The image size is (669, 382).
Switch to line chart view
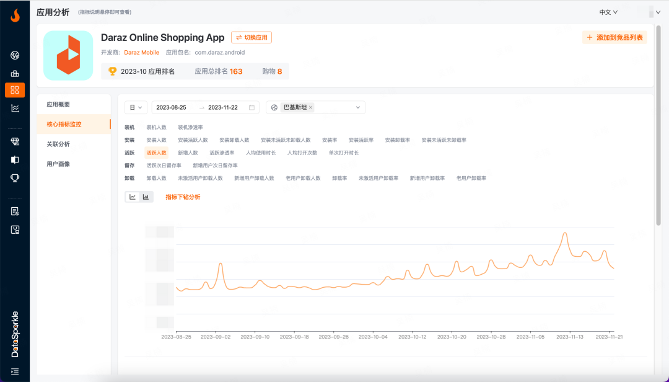133,197
